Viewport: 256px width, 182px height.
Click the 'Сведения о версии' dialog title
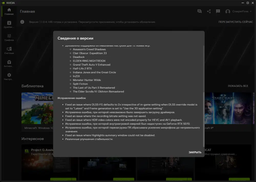[x=76, y=38]
